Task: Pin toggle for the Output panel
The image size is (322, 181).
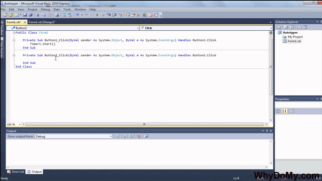Action: (x=267, y=131)
